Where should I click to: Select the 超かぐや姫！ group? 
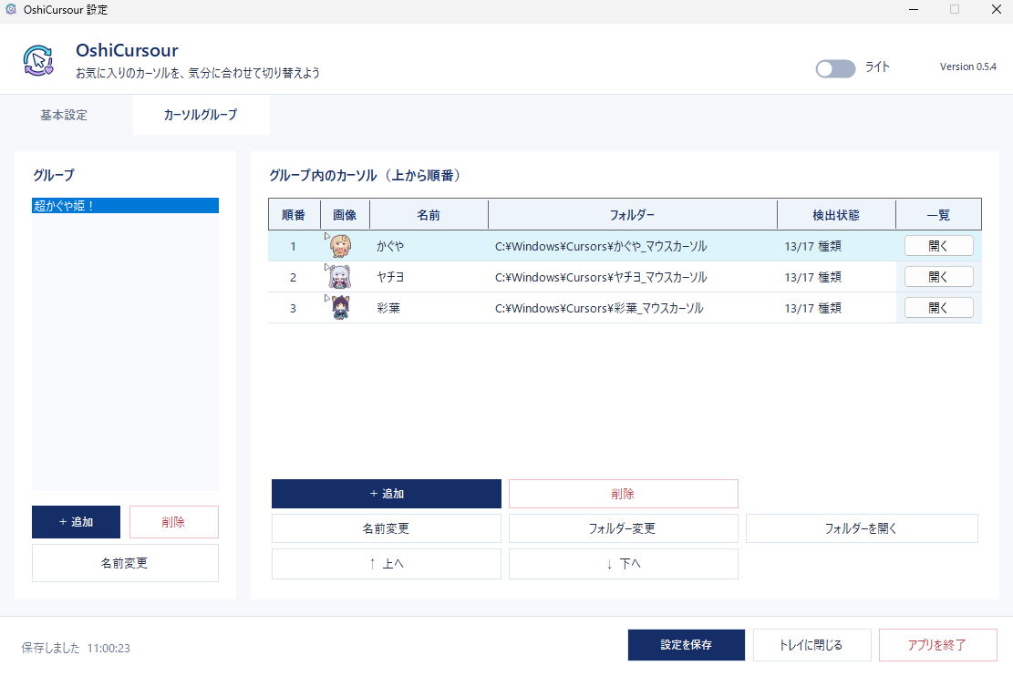click(x=125, y=205)
